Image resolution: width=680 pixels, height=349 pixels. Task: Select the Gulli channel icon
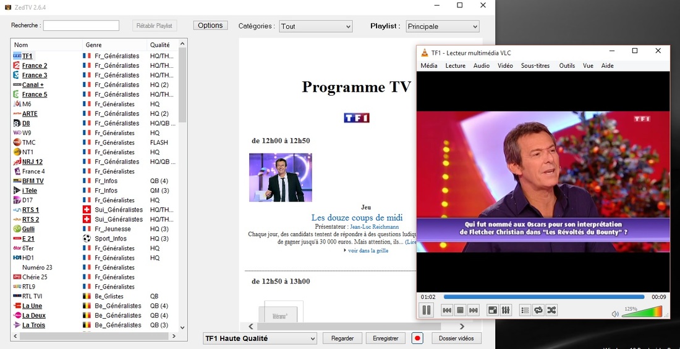point(17,229)
